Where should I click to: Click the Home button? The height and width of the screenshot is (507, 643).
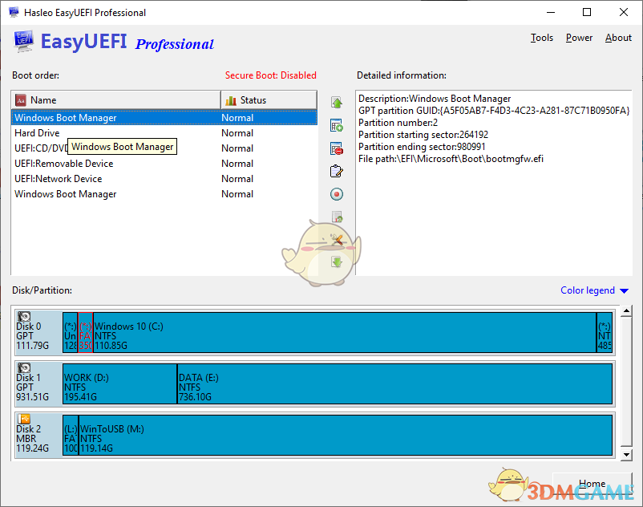coord(592,484)
